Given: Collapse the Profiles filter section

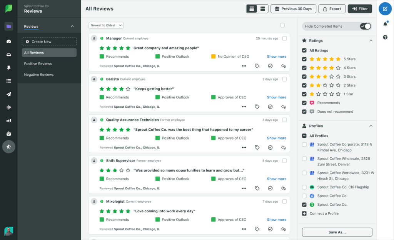Looking at the screenshot, I should (x=371, y=126).
